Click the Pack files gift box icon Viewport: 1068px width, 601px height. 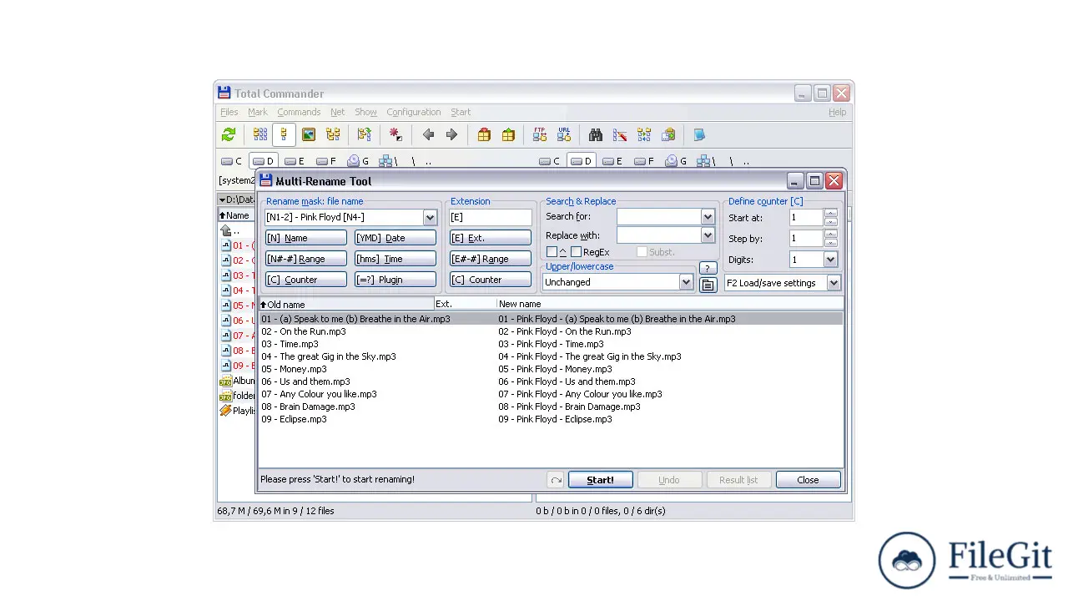(484, 134)
